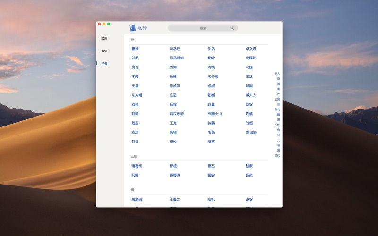Select author 曹丕

click(x=211, y=166)
